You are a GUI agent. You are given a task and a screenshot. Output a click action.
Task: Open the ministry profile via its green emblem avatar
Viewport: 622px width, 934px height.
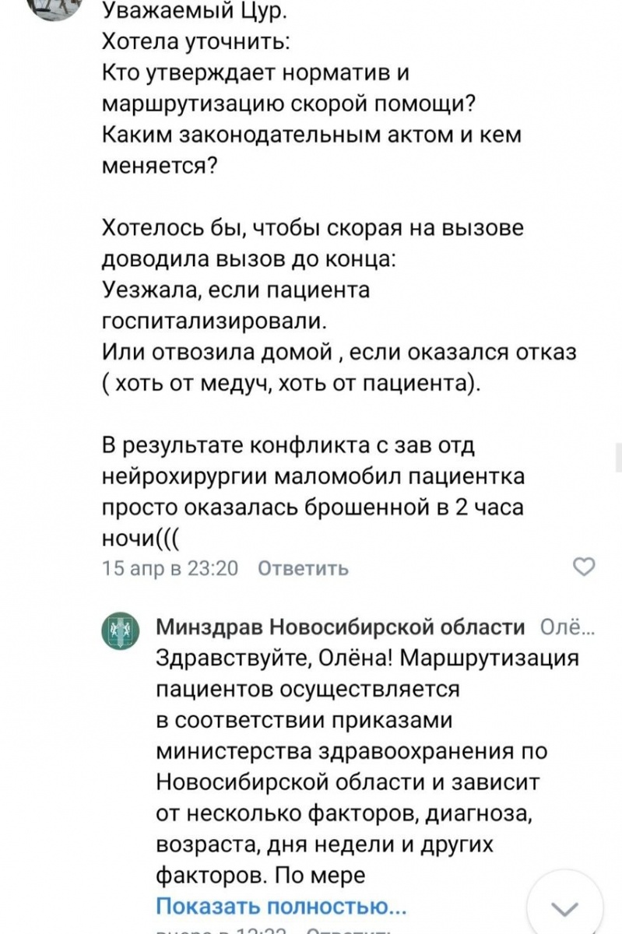pos(122,630)
